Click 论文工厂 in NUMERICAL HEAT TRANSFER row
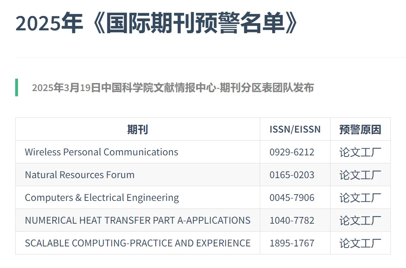The image size is (406, 268). point(360,220)
